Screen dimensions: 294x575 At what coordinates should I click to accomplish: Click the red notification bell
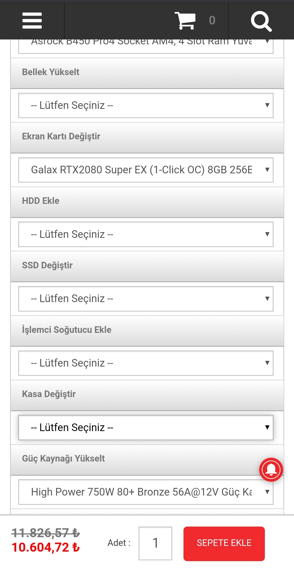271,469
